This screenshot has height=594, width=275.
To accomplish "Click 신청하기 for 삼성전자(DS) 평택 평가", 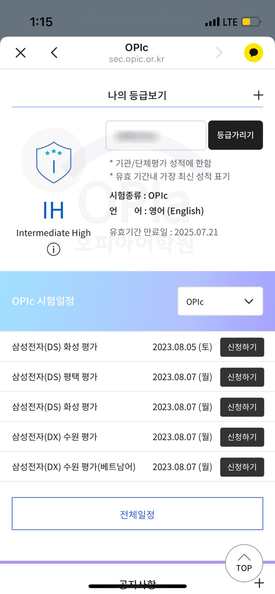I will 242,377.
